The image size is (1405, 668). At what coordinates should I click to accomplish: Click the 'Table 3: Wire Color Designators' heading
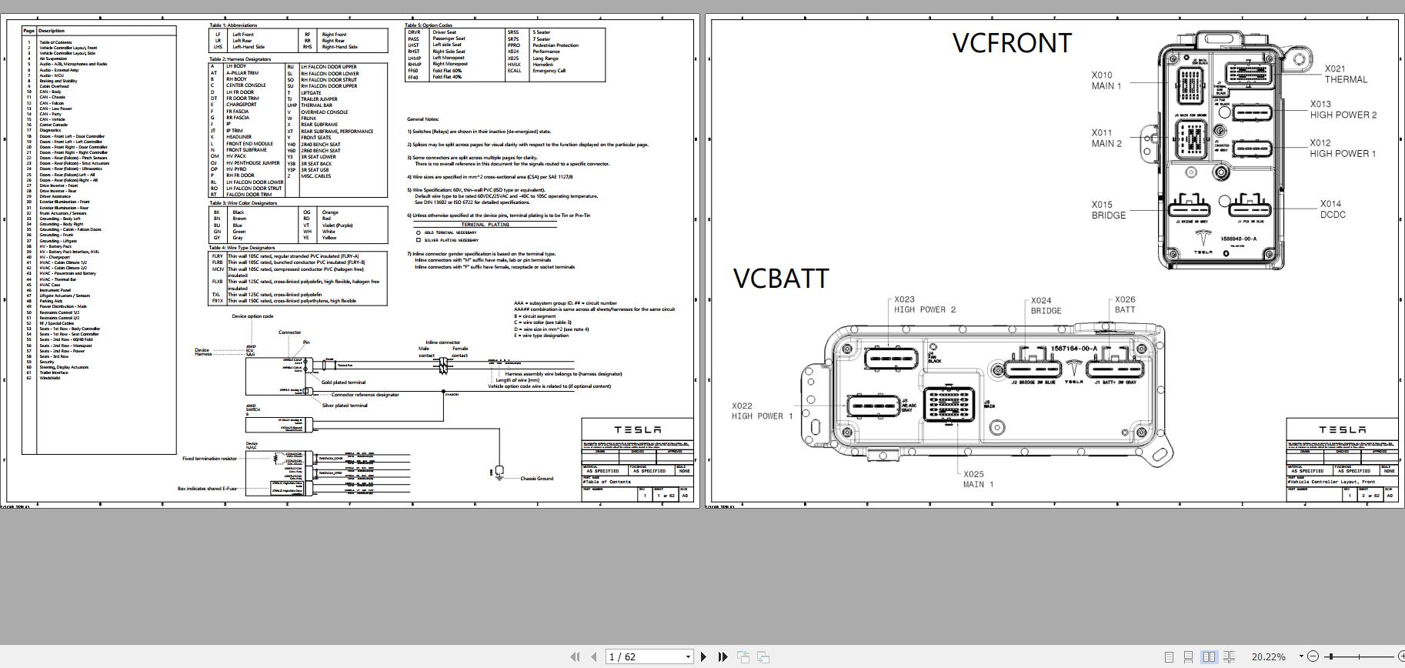(x=242, y=203)
